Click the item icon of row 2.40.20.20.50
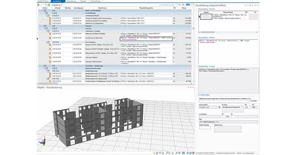 point(50,58)
